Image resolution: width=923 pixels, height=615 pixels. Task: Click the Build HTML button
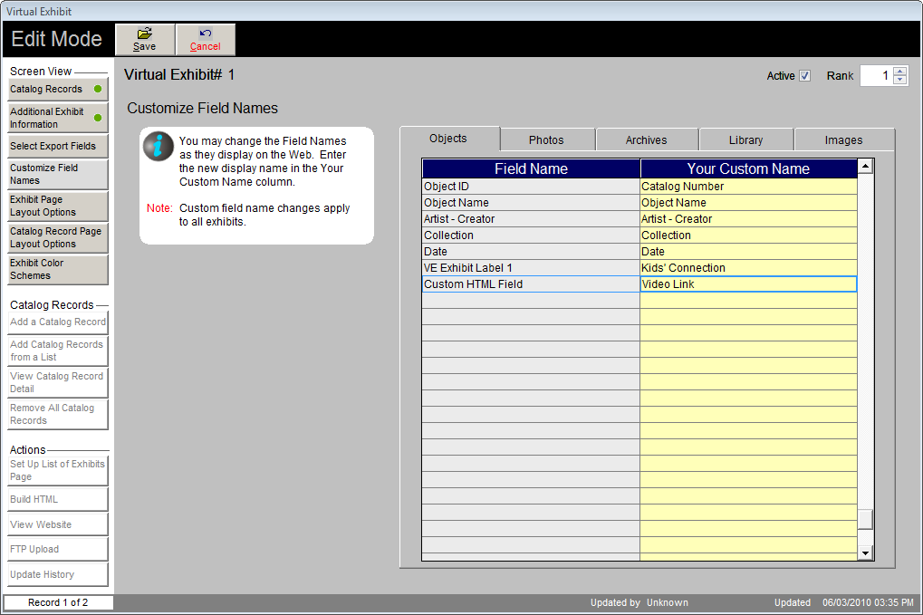(x=58, y=499)
